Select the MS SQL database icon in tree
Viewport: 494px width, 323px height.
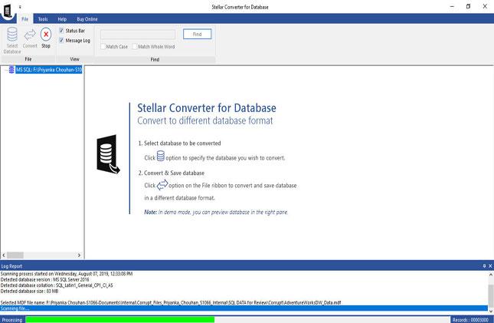[11, 70]
